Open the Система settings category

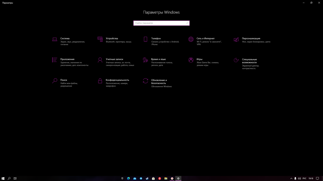69,41
